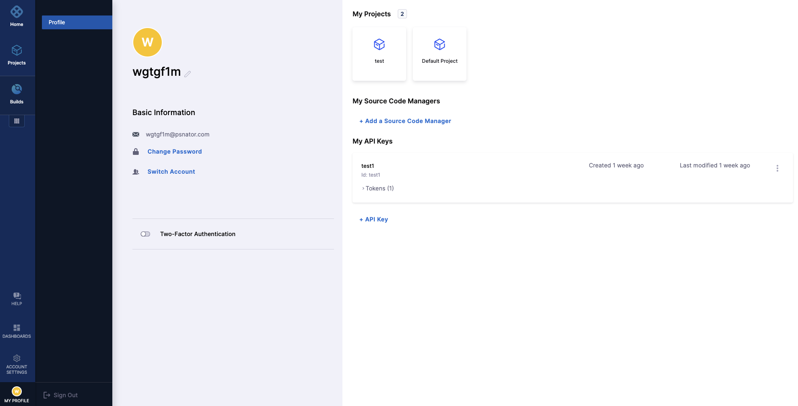Open the test1 API key options menu

pos(777,168)
